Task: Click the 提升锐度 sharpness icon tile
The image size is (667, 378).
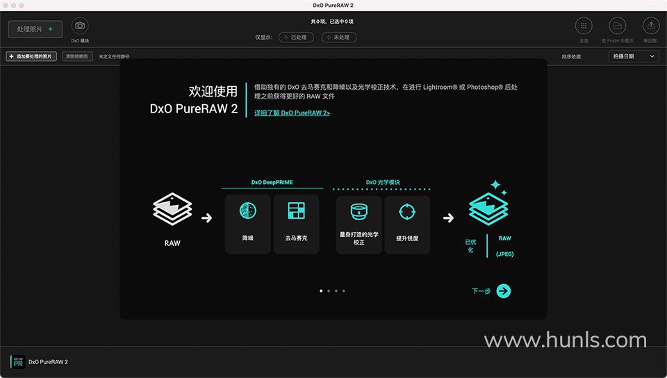Action: (x=407, y=225)
